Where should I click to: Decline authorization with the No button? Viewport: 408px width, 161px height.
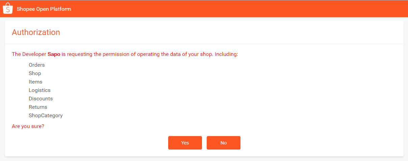click(x=224, y=143)
